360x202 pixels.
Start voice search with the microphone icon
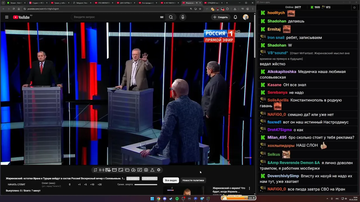pyautogui.click(x=183, y=17)
